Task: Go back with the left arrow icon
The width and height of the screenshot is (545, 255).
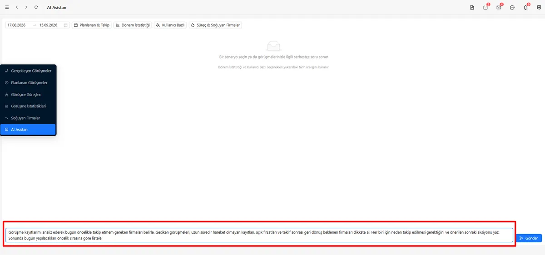Action: [17, 7]
